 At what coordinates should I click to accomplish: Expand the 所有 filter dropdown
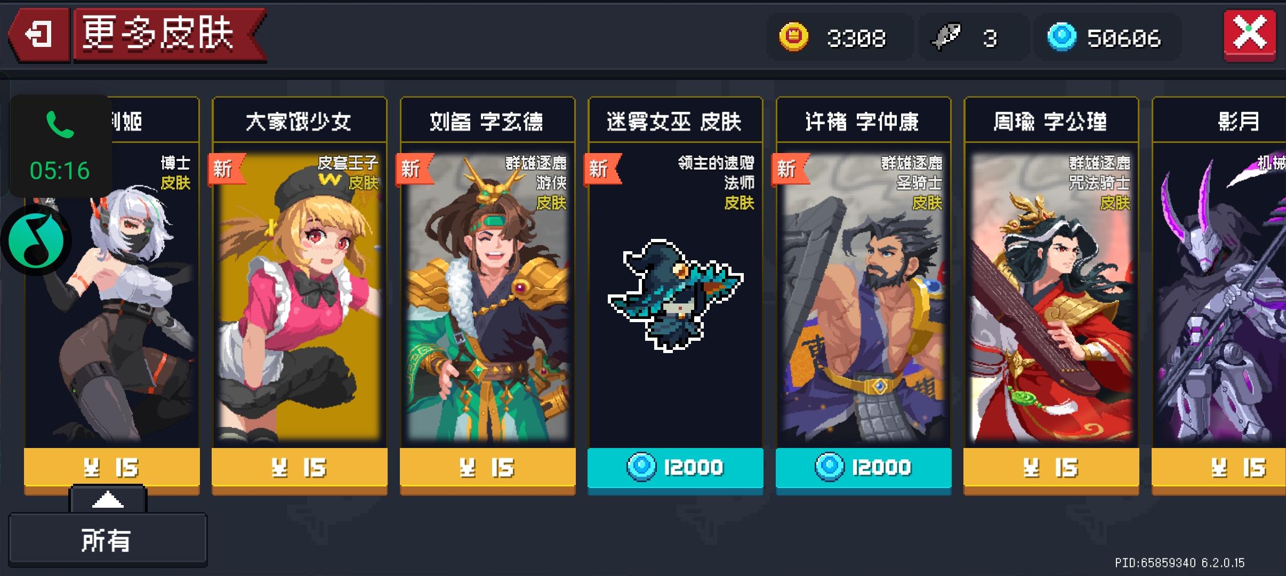click(108, 540)
